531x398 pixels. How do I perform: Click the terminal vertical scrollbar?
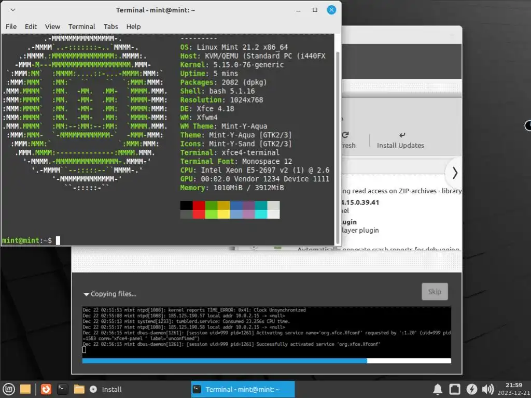tap(337, 148)
